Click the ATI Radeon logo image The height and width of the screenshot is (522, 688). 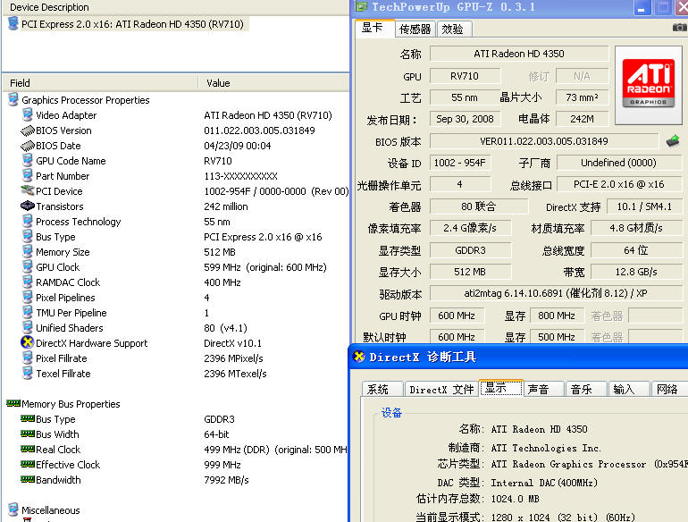(648, 84)
